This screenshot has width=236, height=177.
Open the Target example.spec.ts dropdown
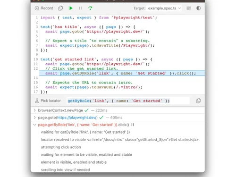pos(164,8)
